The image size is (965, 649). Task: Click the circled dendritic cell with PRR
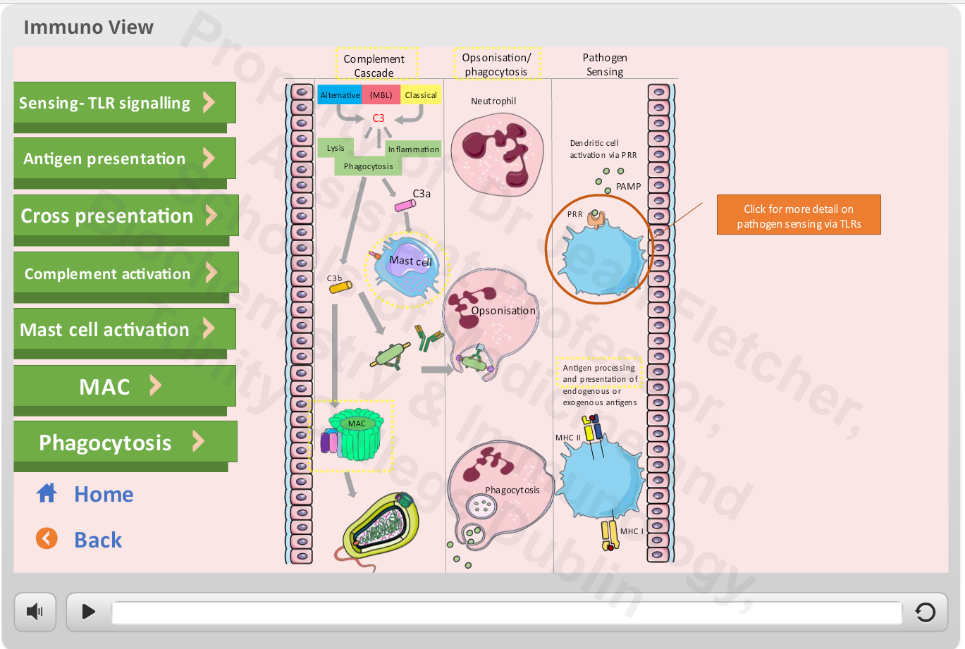point(599,249)
